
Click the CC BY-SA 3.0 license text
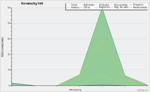click(142, 90)
